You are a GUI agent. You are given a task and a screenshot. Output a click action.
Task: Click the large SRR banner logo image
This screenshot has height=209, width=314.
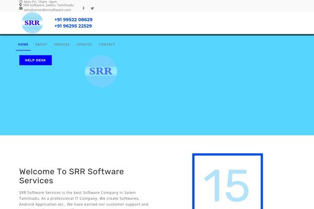(101, 71)
